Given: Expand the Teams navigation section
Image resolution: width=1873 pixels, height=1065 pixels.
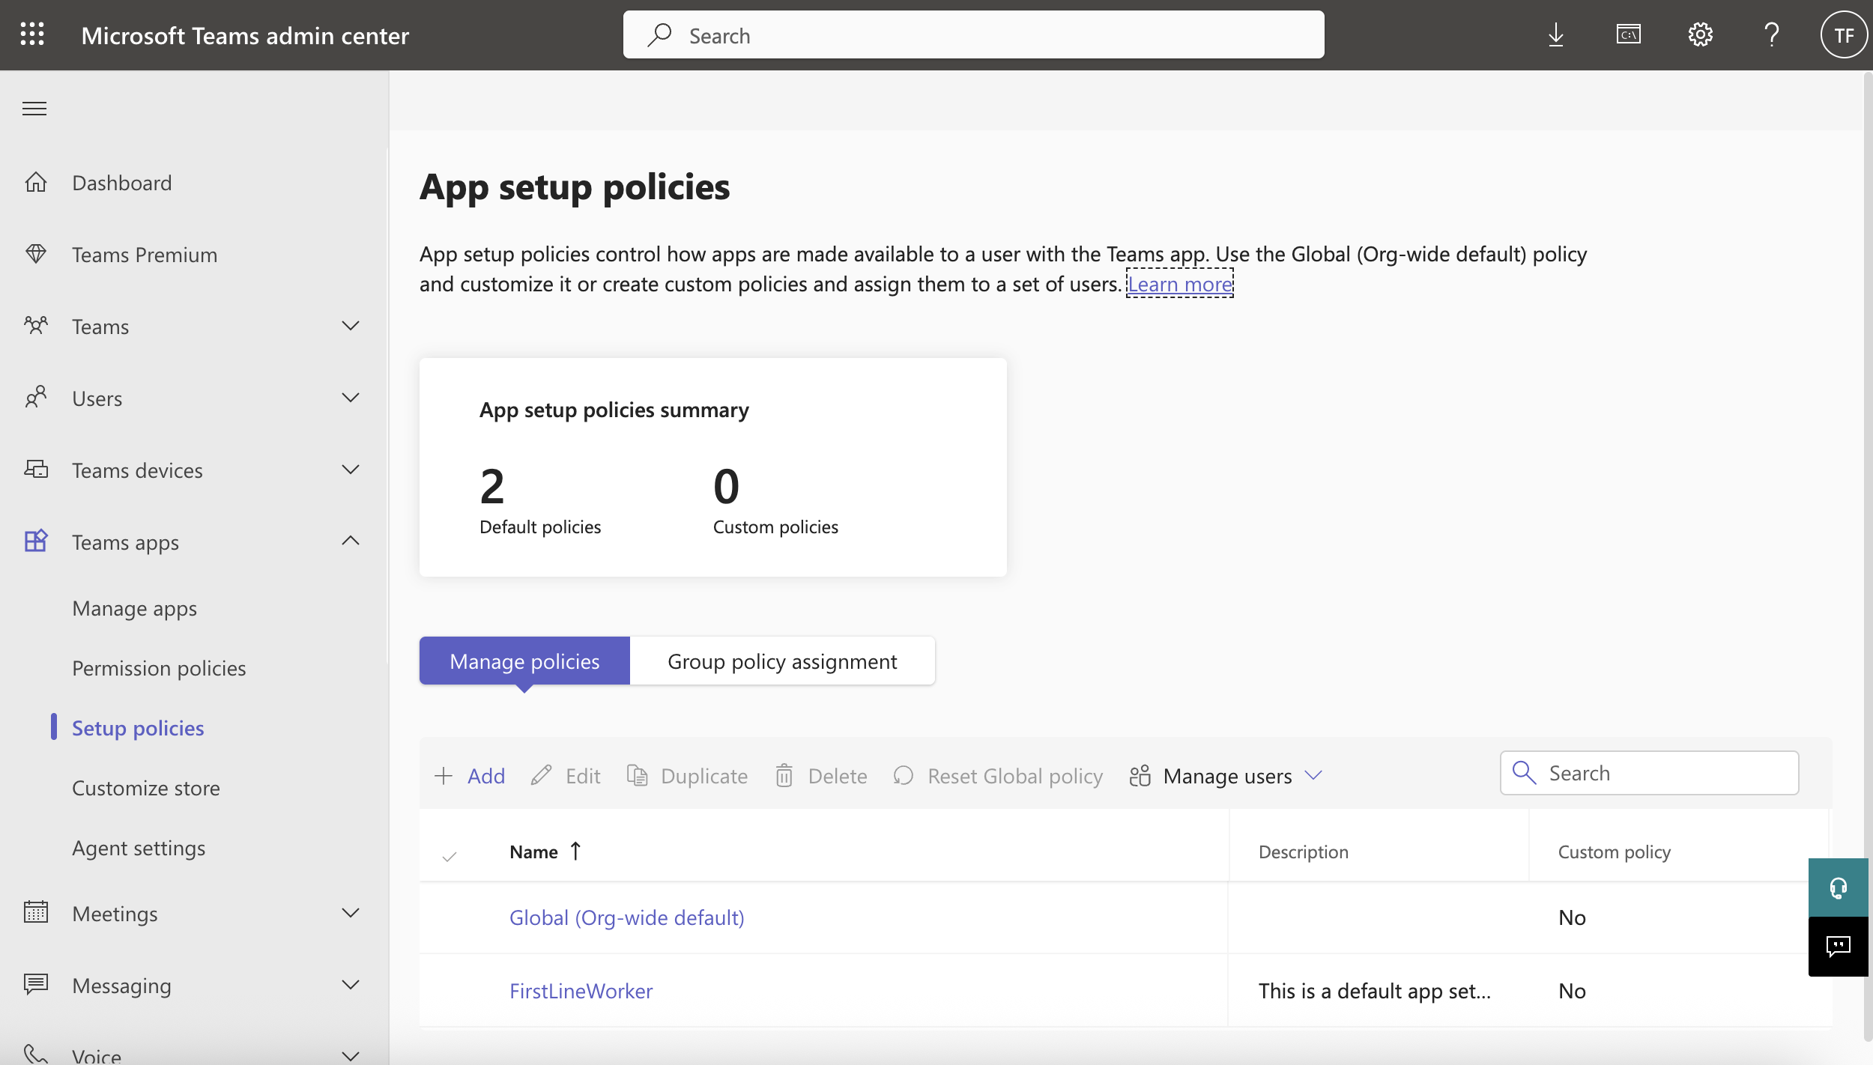Looking at the screenshot, I should click(350, 326).
